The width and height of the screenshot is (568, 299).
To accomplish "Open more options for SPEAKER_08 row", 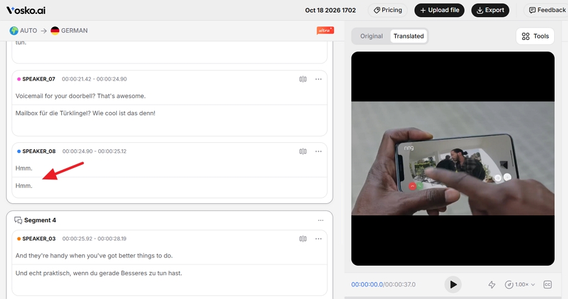I will point(319,151).
